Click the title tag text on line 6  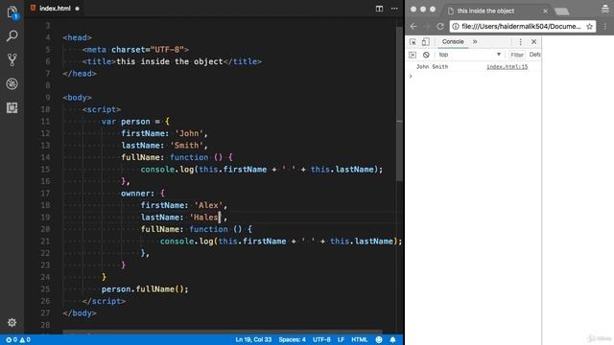pyautogui.click(x=170, y=61)
